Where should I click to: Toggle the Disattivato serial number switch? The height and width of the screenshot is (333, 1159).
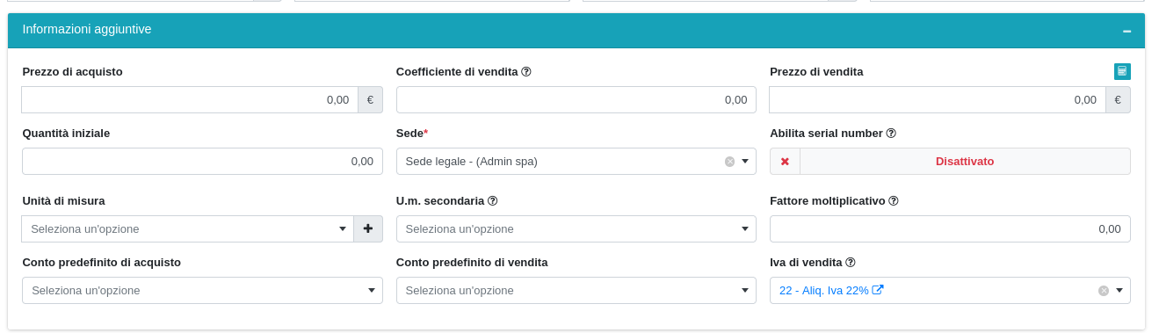(965, 162)
